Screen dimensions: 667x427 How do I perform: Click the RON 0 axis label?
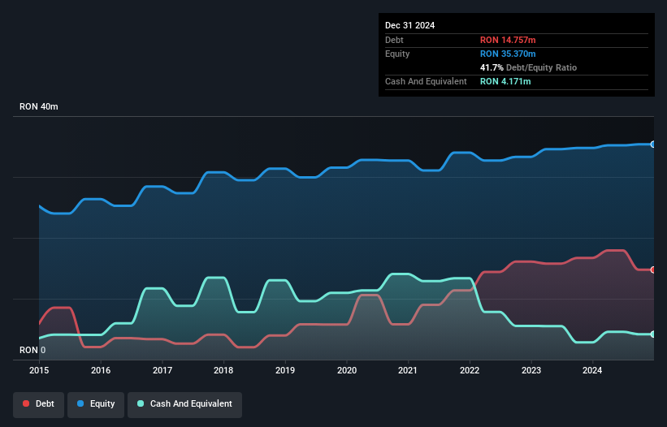click(x=32, y=350)
